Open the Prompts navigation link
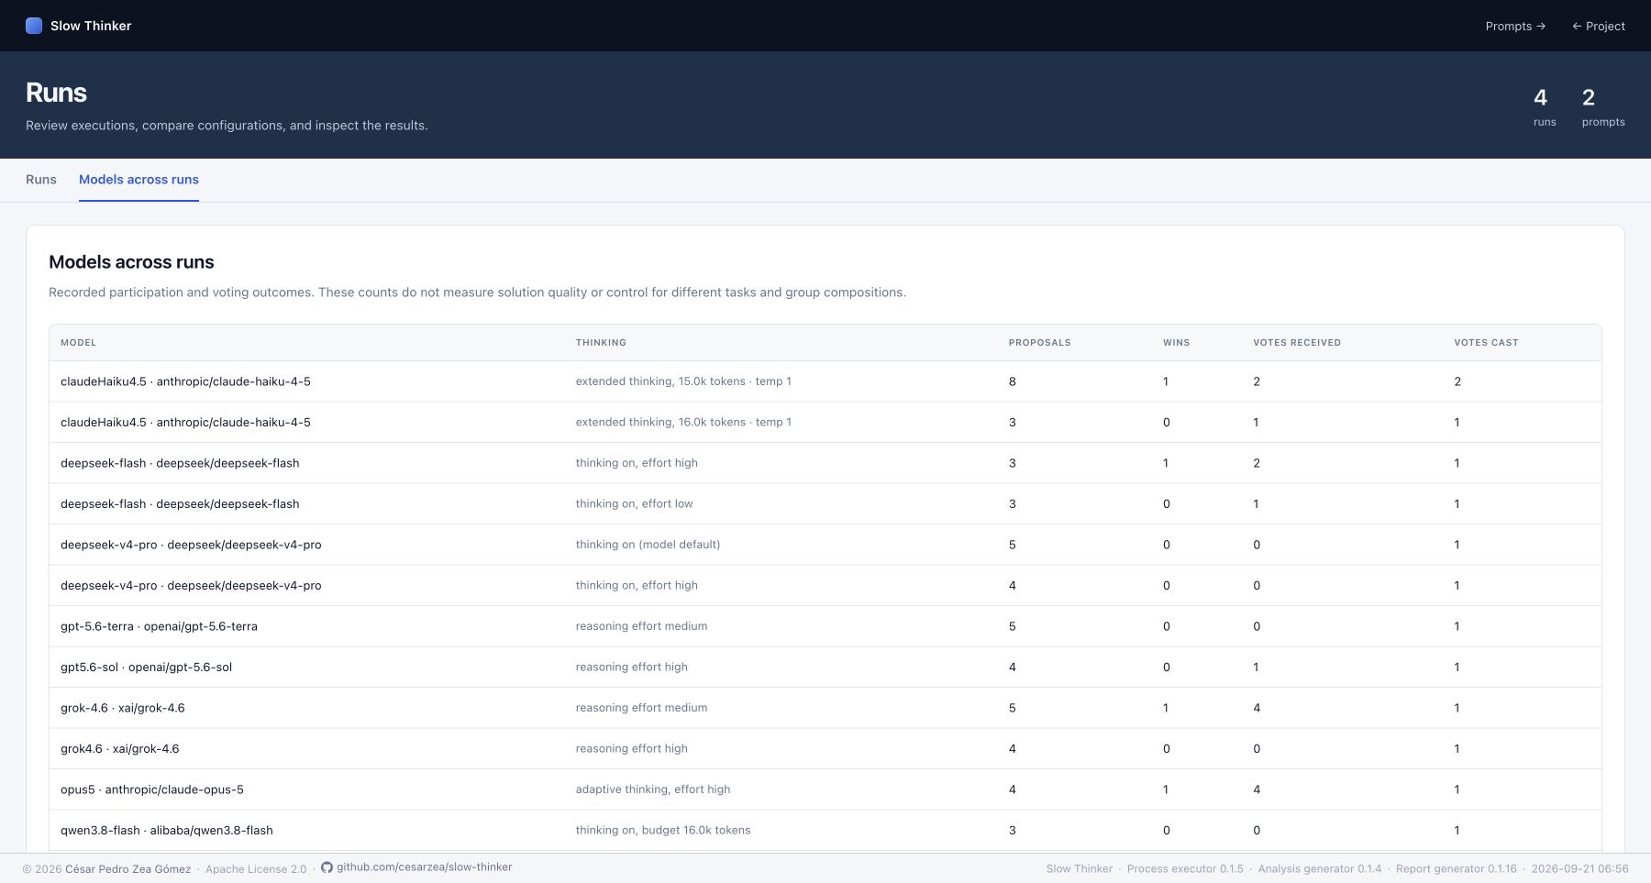1651x883 pixels. click(x=1515, y=26)
